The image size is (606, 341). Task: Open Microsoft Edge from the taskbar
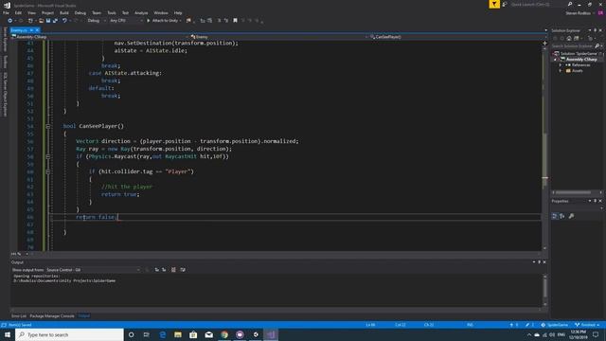162,334
